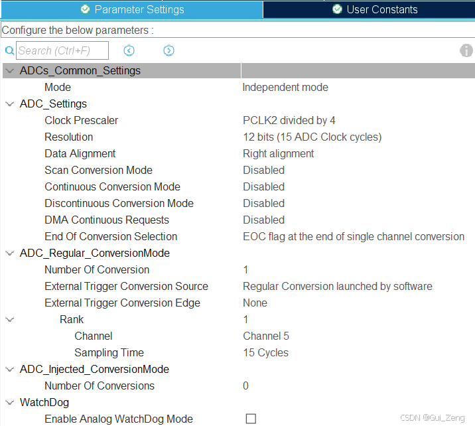Select End Of Conversion Selection label
This screenshot has width=475, height=426.
(x=111, y=237)
